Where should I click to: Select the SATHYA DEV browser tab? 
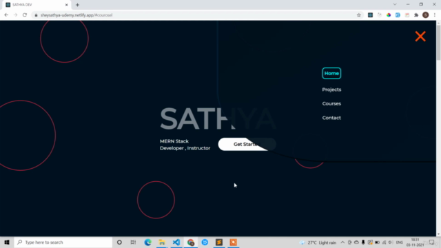click(x=36, y=5)
